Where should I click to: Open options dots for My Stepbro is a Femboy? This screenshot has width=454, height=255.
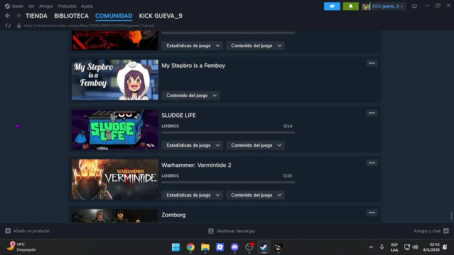point(372,63)
